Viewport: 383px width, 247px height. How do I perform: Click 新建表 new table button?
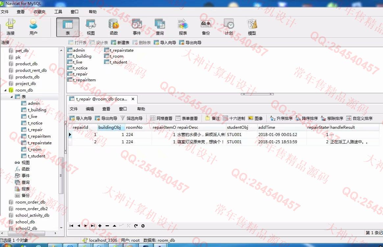pyautogui.click(x=120, y=42)
